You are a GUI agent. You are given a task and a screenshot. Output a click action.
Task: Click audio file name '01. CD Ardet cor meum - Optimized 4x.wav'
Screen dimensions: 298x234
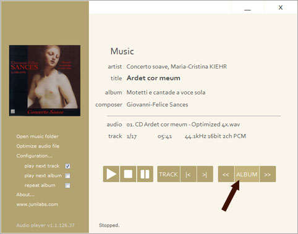click(183, 125)
